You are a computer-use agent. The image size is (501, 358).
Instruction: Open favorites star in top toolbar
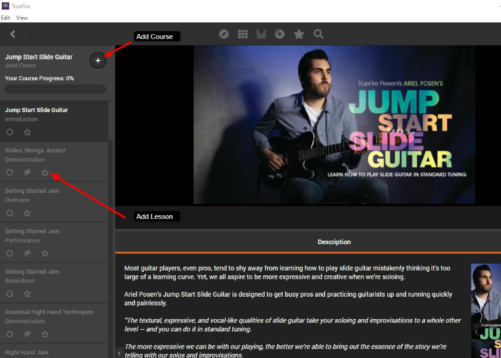click(299, 34)
